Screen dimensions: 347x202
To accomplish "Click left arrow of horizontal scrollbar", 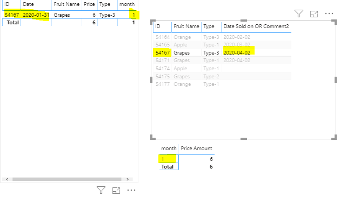I will (x=7, y=179).
